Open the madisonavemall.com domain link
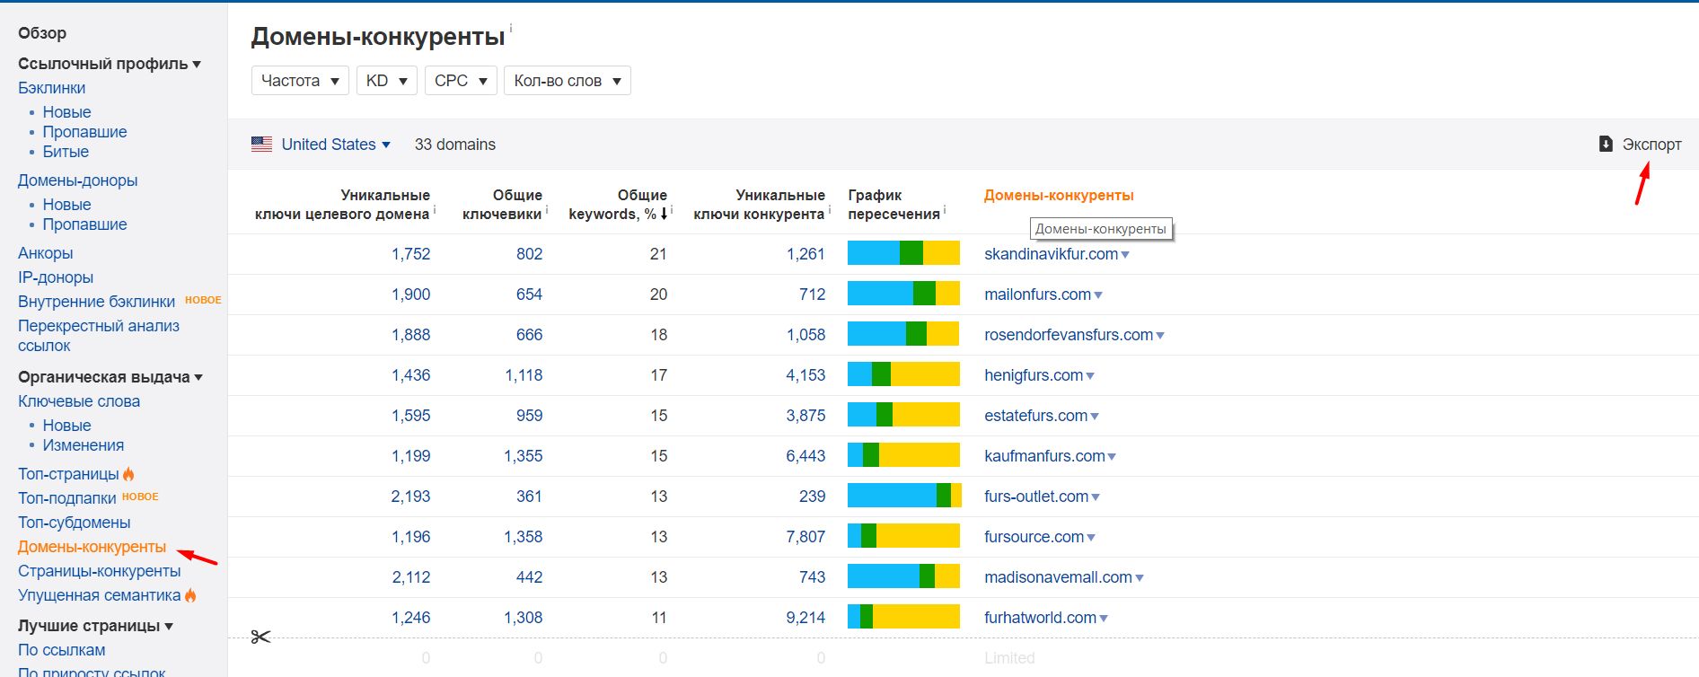The image size is (1699, 677). [x=1058, y=577]
